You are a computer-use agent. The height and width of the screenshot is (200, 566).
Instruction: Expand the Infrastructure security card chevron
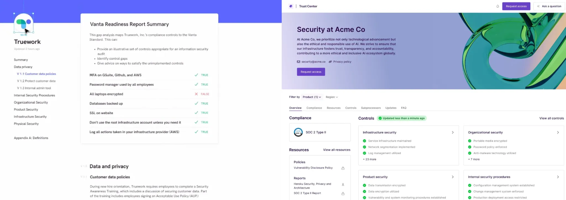pyautogui.click(x=453, y=133)
